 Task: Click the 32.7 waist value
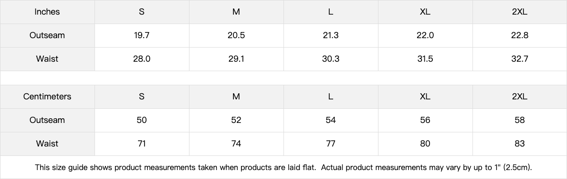(x=520, y=59)
